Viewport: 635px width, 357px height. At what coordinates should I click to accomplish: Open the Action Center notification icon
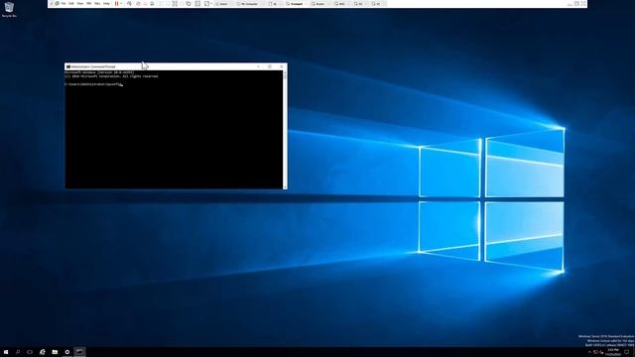tap(627, 353)
